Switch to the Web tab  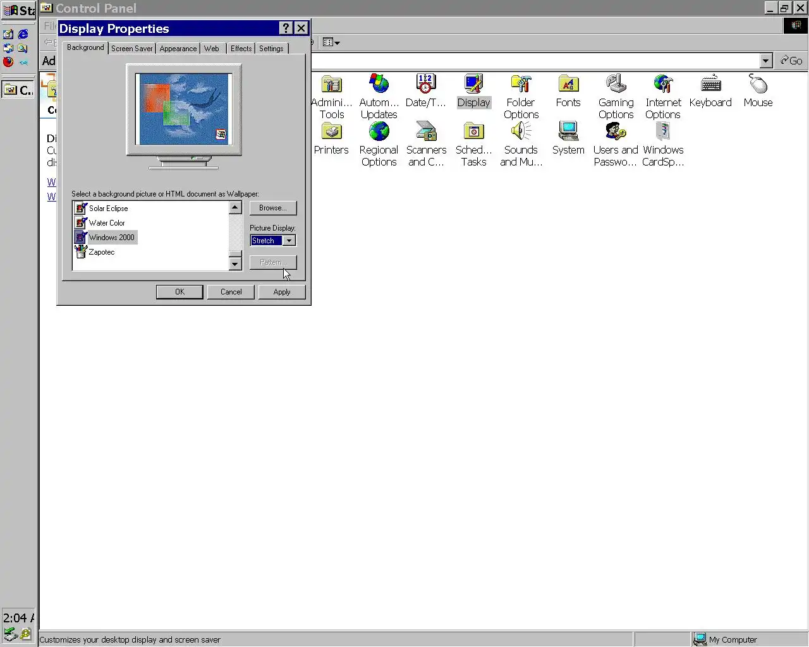212,49
